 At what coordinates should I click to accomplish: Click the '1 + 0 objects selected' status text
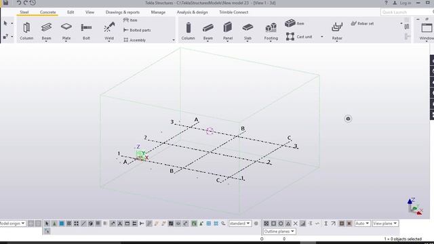(x=403, y=239)
